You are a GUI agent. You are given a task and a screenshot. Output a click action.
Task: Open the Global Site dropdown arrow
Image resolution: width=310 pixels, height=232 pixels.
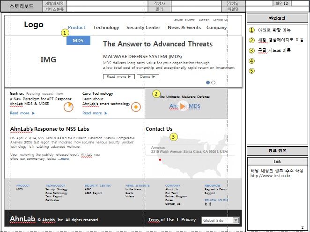click(236, 220)
